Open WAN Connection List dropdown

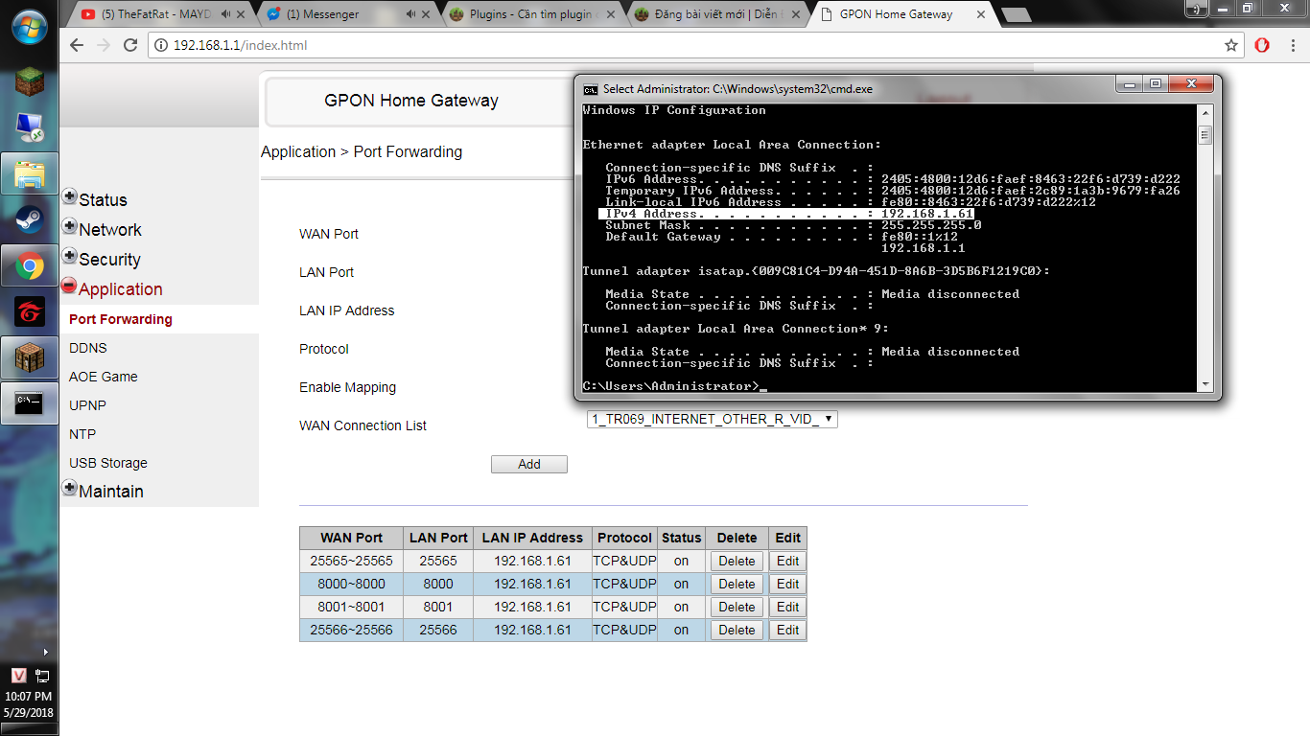[713, 419]
